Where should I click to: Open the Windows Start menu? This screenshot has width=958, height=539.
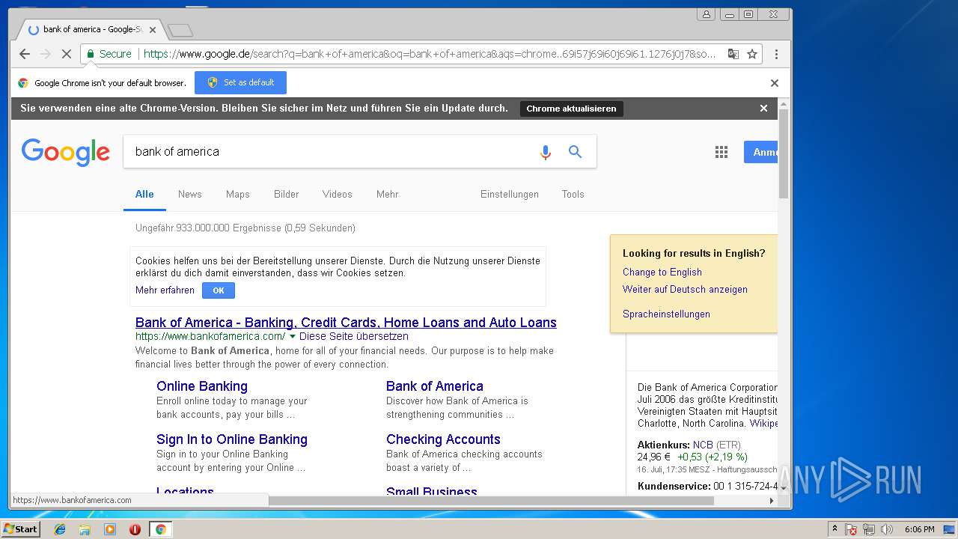[20, 529]
